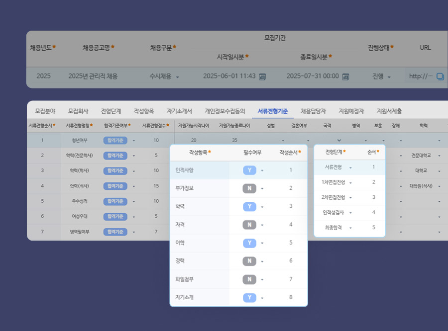Click the 지원가능시작나이 field showing 20
The width and height of the screenshot is (448, 331).
point(194,141)
